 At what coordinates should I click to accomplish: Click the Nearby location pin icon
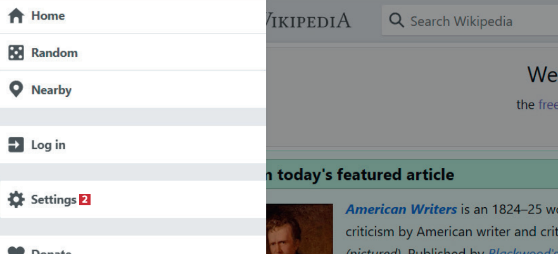16,89
